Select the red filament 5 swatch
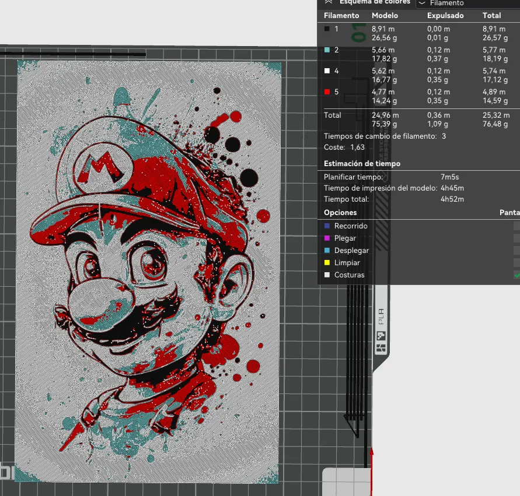Viewport: 520px width, 496px height. 326,92
